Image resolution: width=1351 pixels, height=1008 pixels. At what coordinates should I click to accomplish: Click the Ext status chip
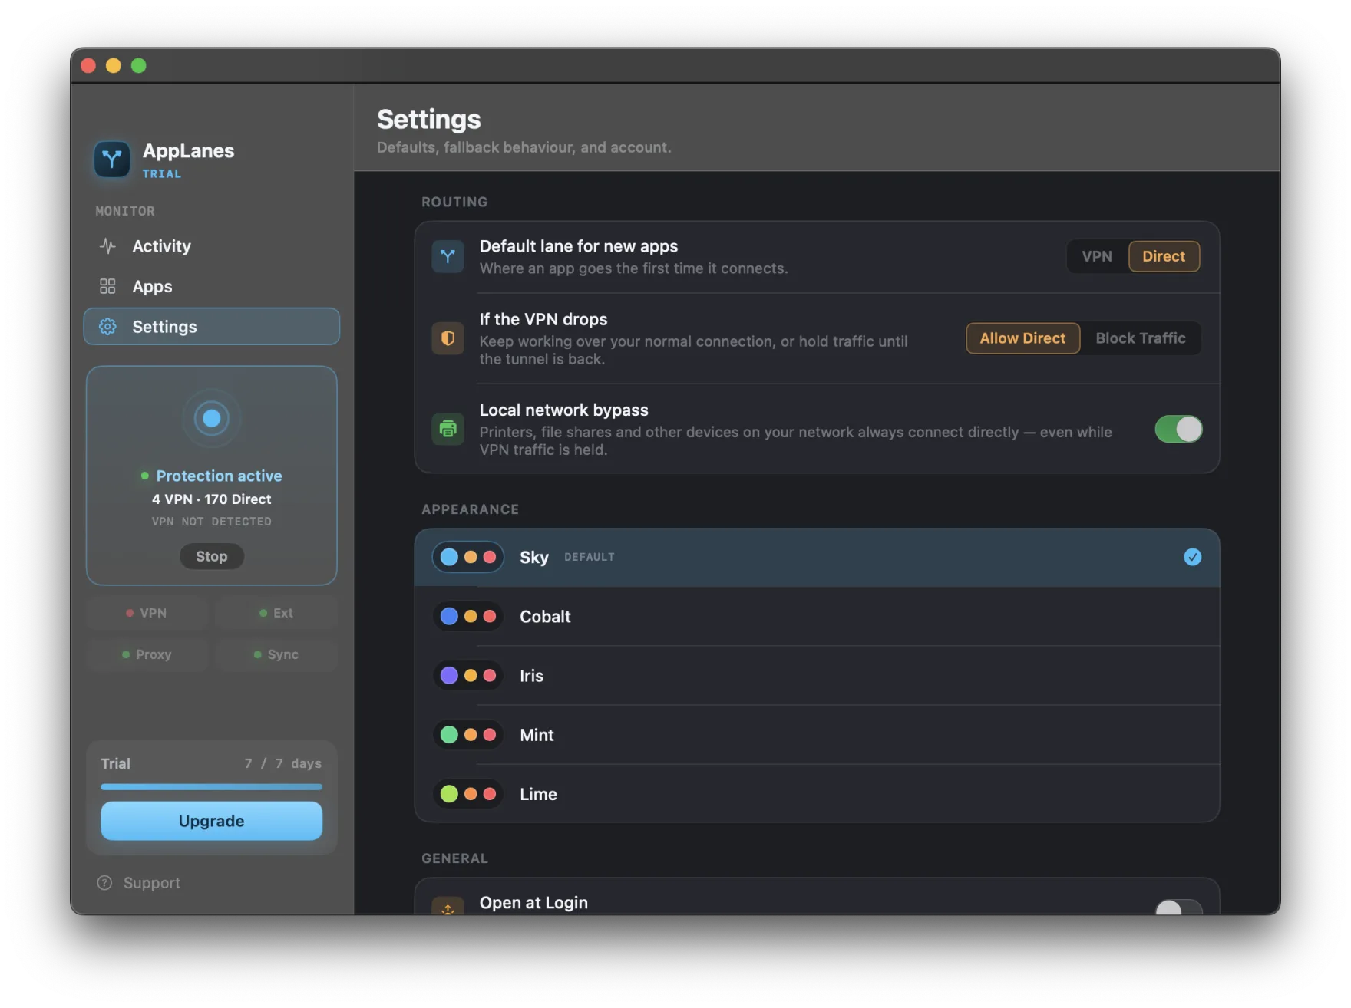(276, 613)
